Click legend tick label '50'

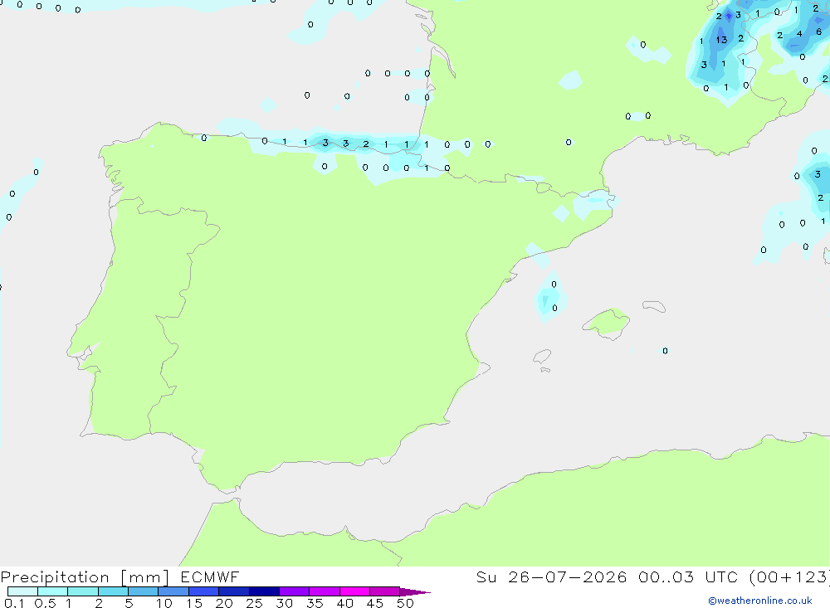tap(405, 603)
